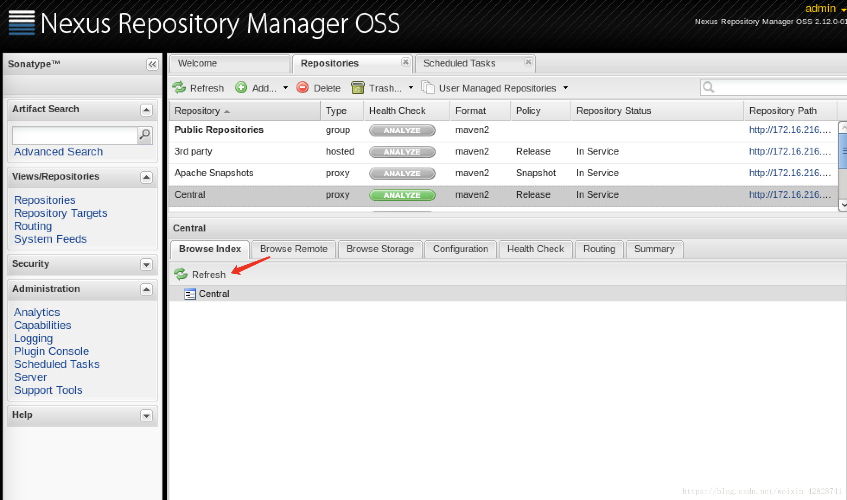Click the artifact search magnifier icon
Viewport: 847px width, 500px height.
point(145,135)
